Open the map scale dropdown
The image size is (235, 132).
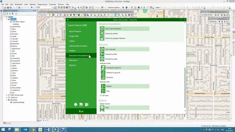(x=52, y=7)
